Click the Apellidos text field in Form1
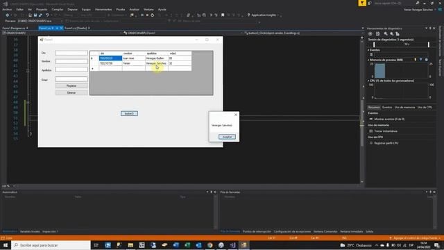Image resolution: width=444 pixels, height=250 pixels. tap(71, 69)
